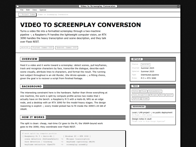Click the BACKGROUND section header

[73, 86]
